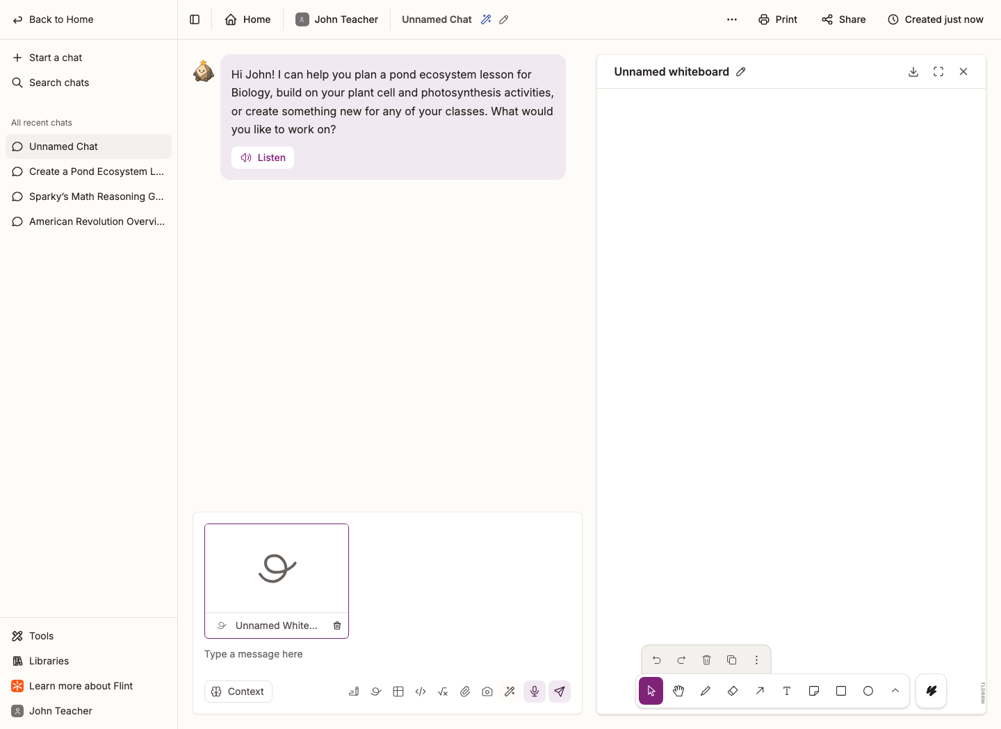The image size is (1001, 729).
Task: Select the pencil draw tool
Action: coord(706,691)
